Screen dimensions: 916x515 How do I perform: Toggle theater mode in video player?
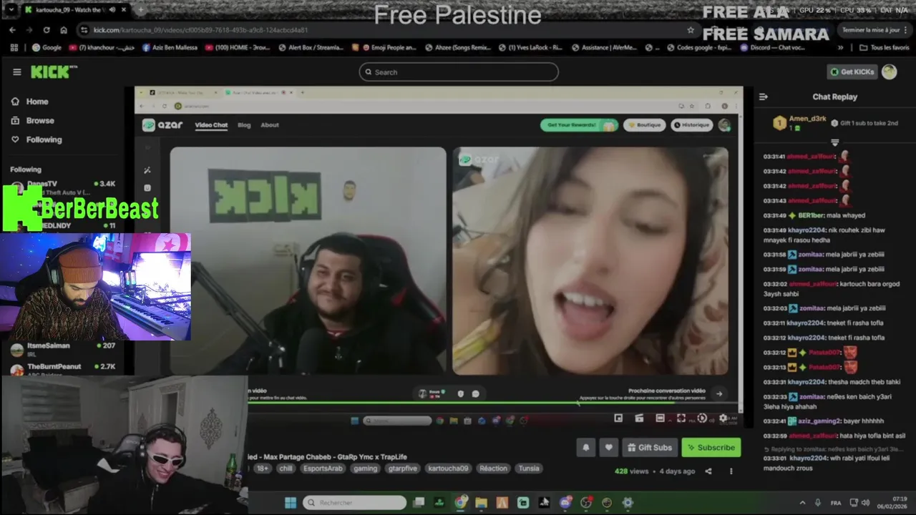tap(660, 418)
